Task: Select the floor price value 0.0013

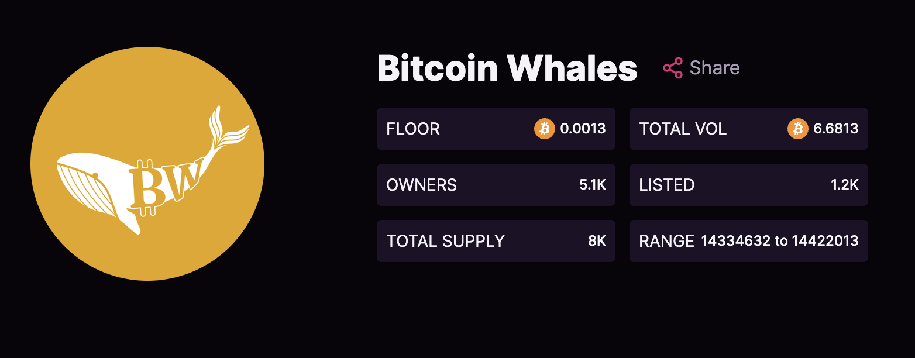Action: (583, 129)
